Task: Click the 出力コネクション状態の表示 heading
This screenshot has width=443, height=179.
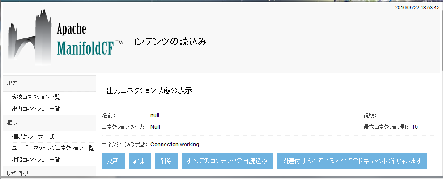Action: (149, 90)
